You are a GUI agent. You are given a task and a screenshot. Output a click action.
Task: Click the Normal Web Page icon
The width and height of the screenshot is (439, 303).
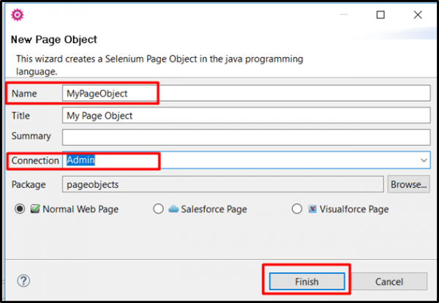35,209
